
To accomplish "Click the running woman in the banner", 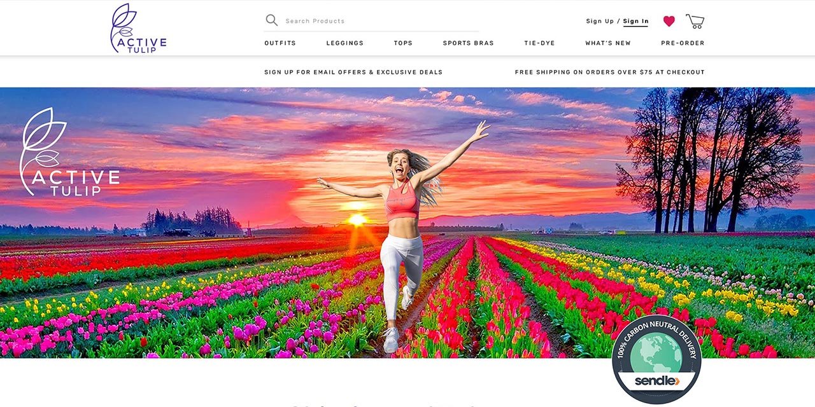I will click(x=402, y=237).
